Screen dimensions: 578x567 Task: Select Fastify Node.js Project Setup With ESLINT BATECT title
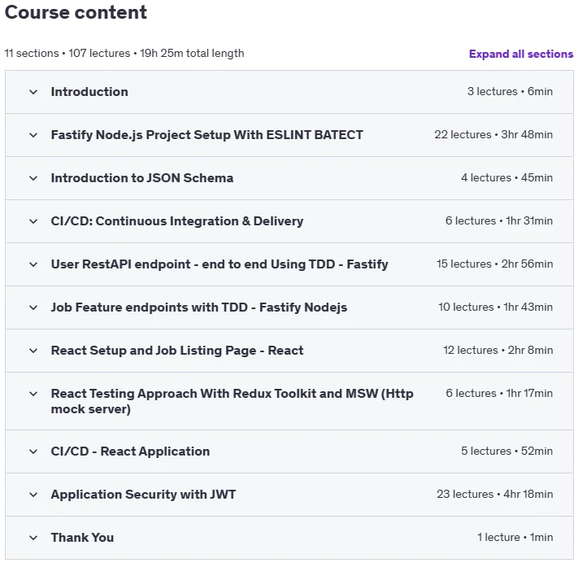[206, 135]
